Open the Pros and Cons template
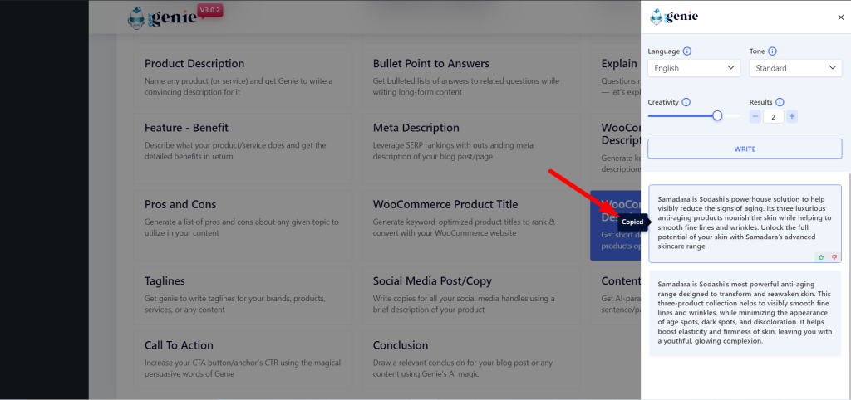This screenshot has width=851, height=400. pyautogui.click(x=243, y=225)
